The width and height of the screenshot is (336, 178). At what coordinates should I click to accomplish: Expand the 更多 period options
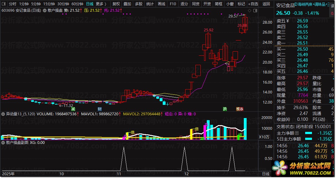(101, 4)
